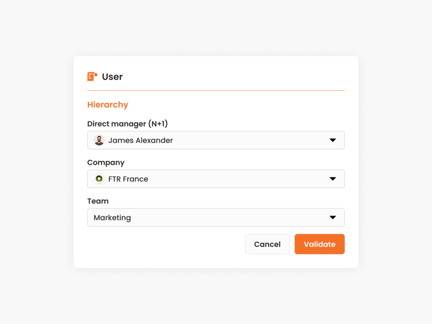Click the company emblem inside the Company selector

coord(99,178)
